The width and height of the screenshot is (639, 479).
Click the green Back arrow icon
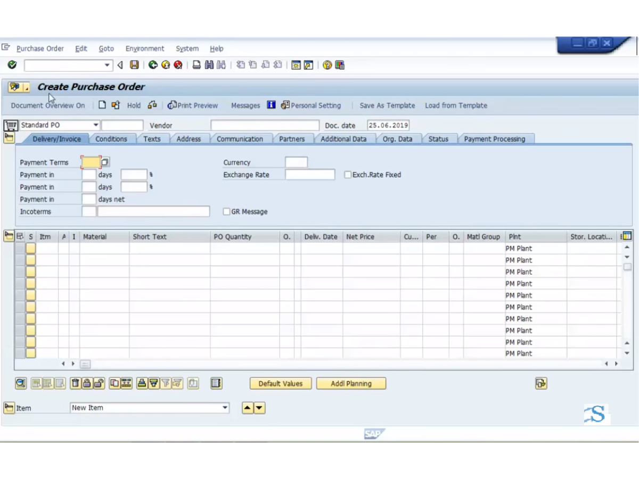[153, 65]
